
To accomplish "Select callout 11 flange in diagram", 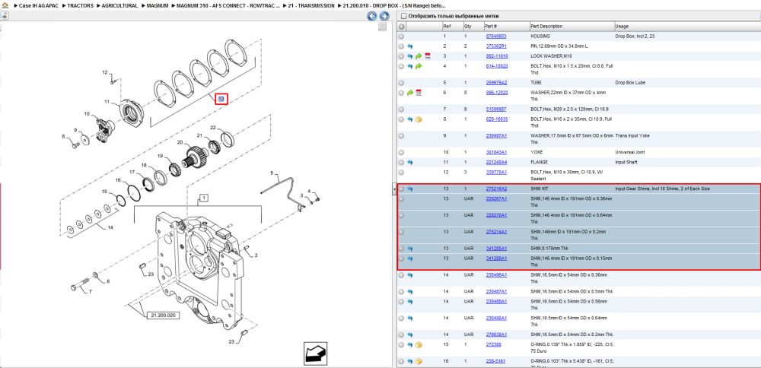I will 107,102.
